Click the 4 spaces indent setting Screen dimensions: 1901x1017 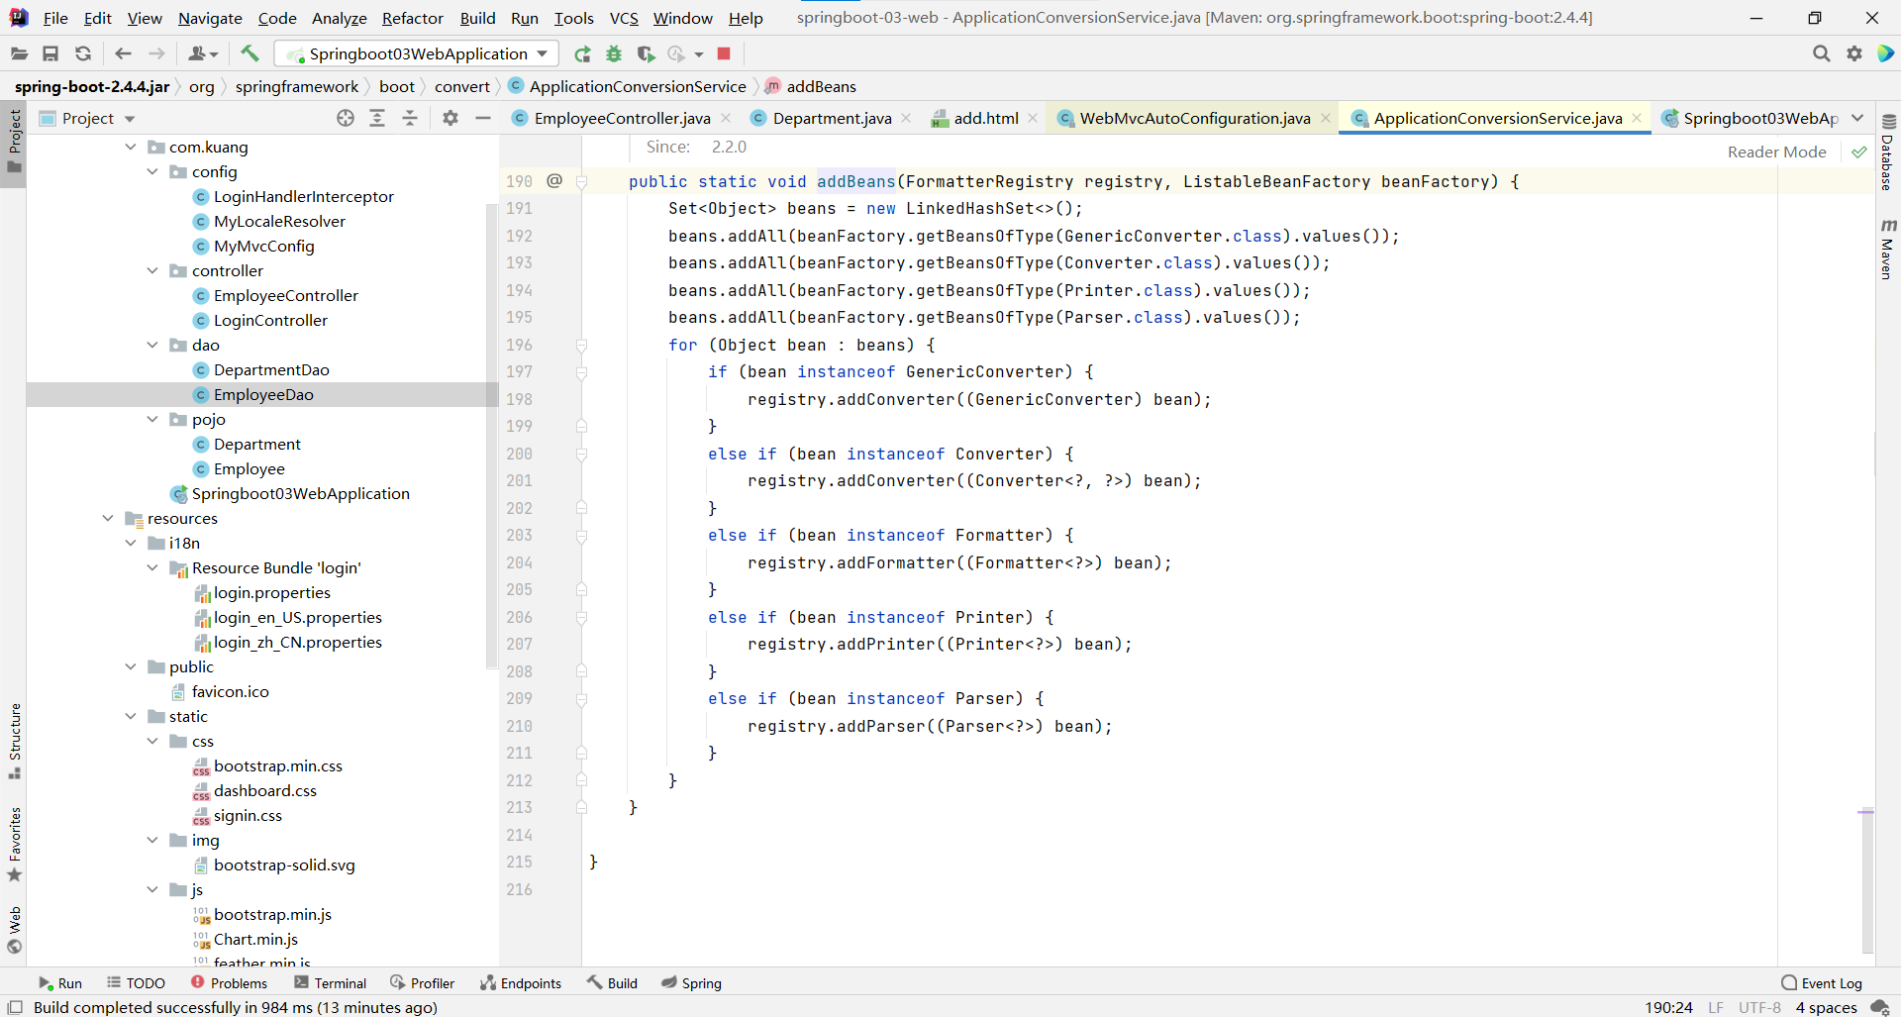(x=1826, y=1007)
